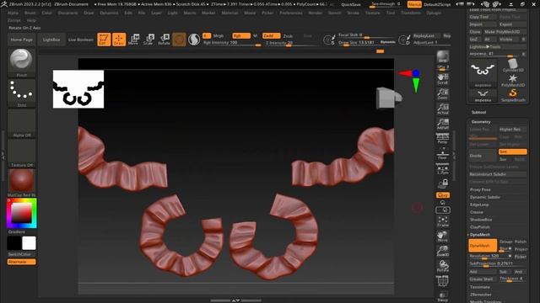Select the Scale transform tool
The width and height of the screenshot is (540, 303).
[x=148, y=40]
